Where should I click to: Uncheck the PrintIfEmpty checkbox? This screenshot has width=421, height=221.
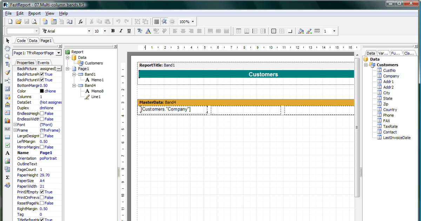pyautogui.click(x=42, y=192)
